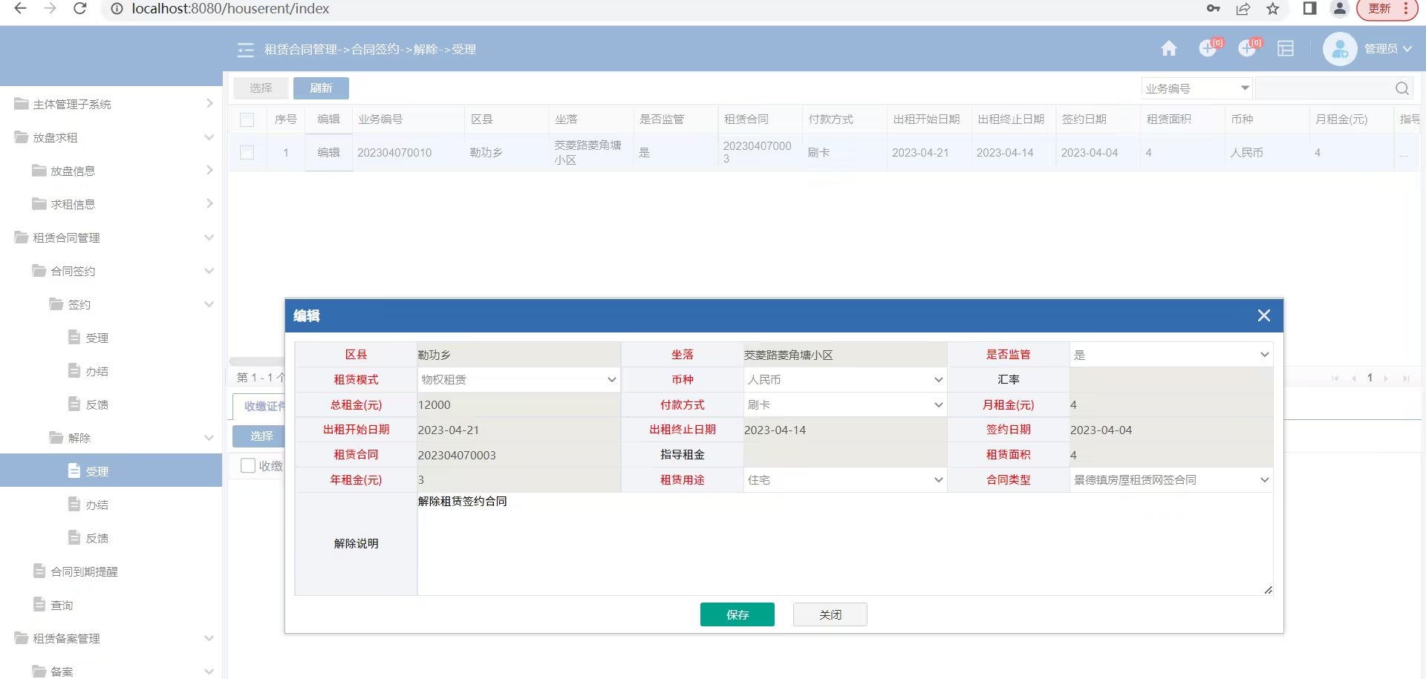Click the 管理员 user avatar icon
Viewport: 1426px width, 679px height.
click(x=1340, y=49)
